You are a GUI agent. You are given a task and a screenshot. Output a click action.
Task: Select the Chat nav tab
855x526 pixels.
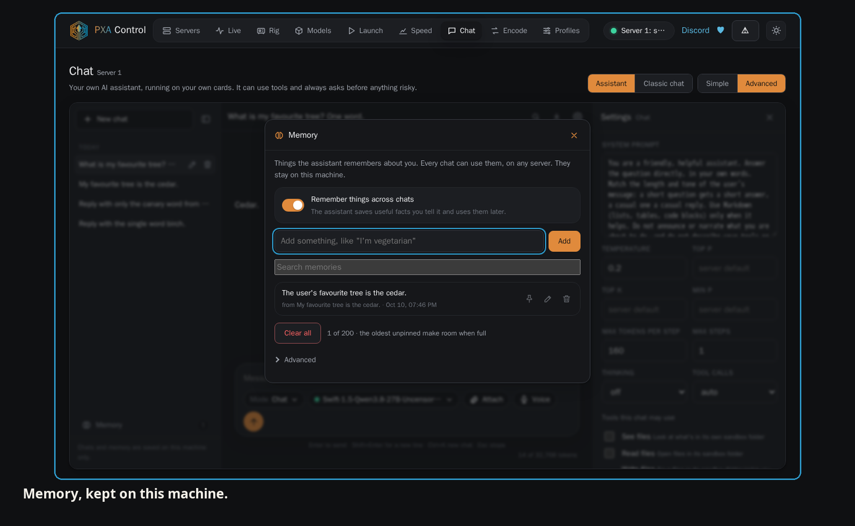(x=461, y=30)
